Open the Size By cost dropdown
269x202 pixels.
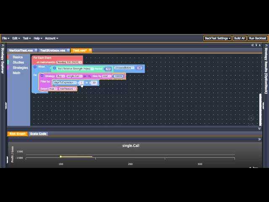[106, 76]
